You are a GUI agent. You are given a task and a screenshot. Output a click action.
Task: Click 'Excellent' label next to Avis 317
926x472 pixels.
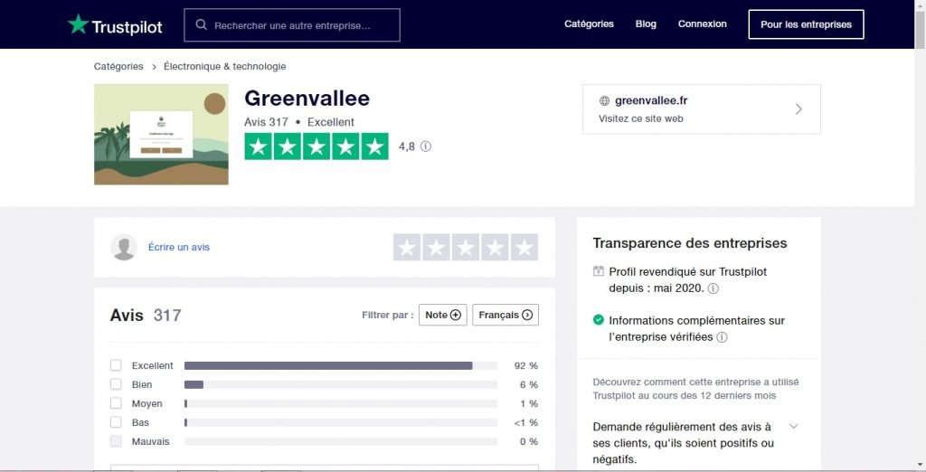click(x=331, y=122)
